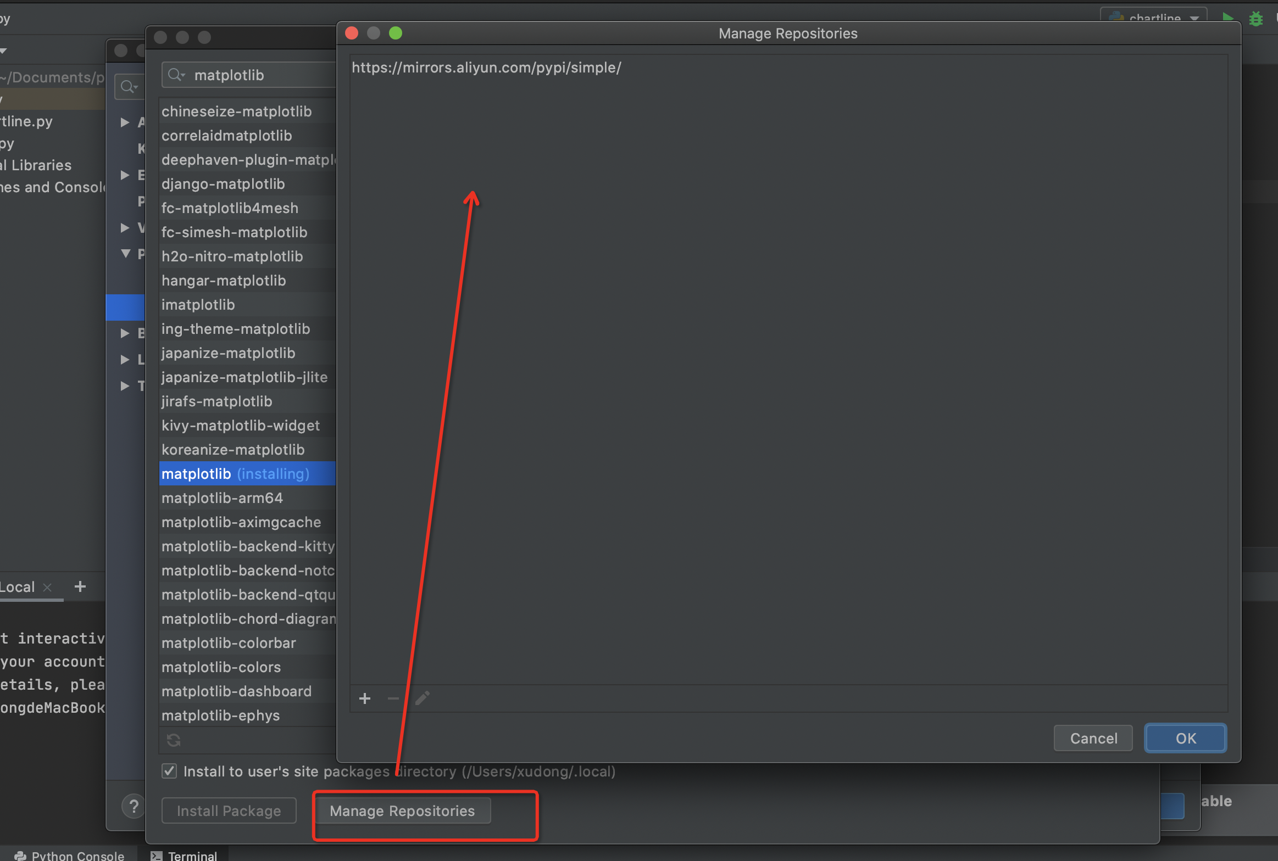This screenshot has height=861, width=1278.
Task: Open a new terminal tab with plus
Action: coord(80,586)
